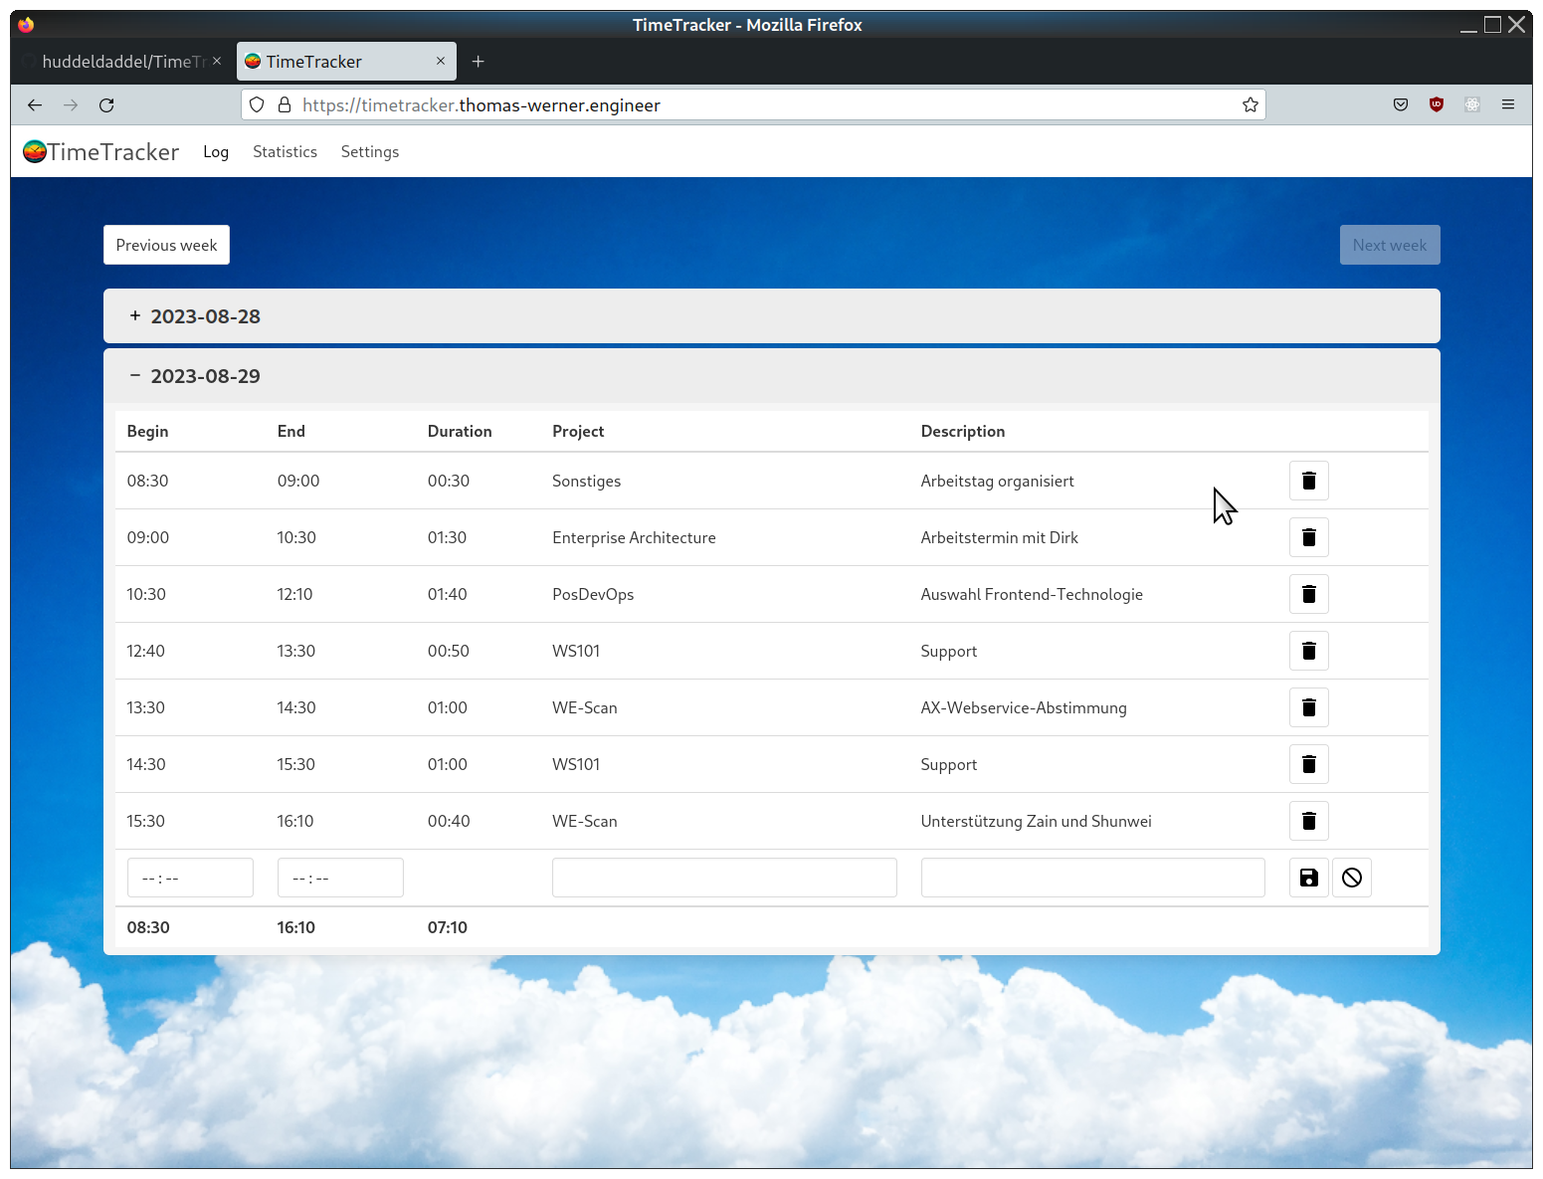Click the 12:10 end time cell
Image resolution: width=1543 pixels, height=1179 pixels.
[294, 594]
